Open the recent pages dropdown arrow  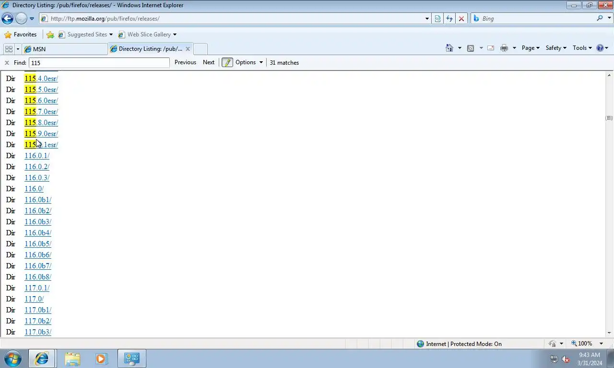pyautogui.click(x=32, y=19)
